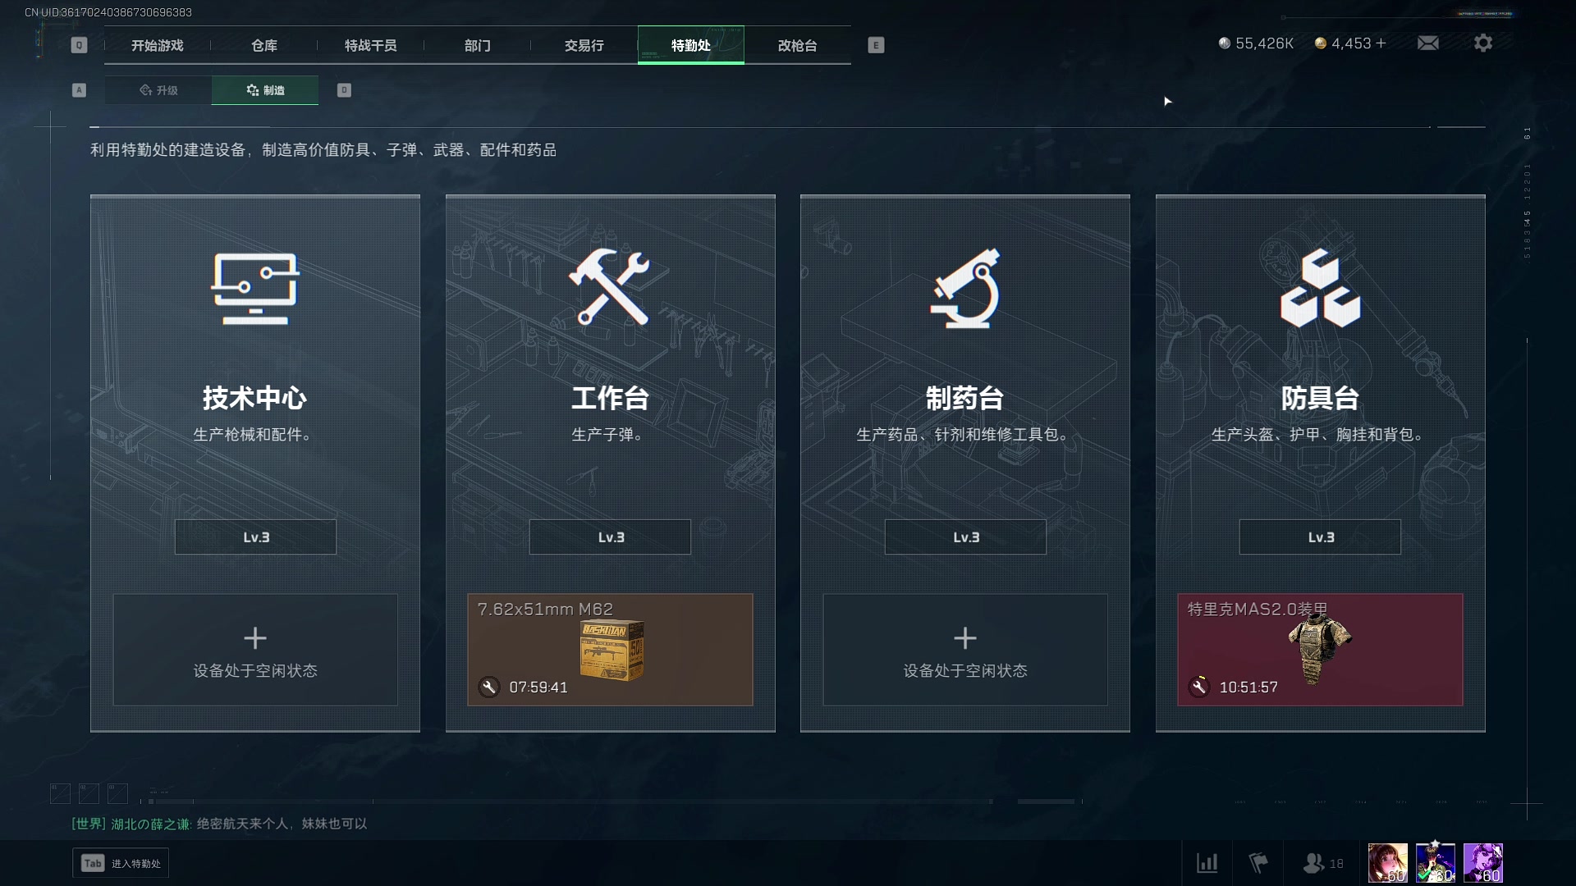Open the friends list icon showing 18
The width and height of the screenshot is (1576, 886).
pos(1323,863)
